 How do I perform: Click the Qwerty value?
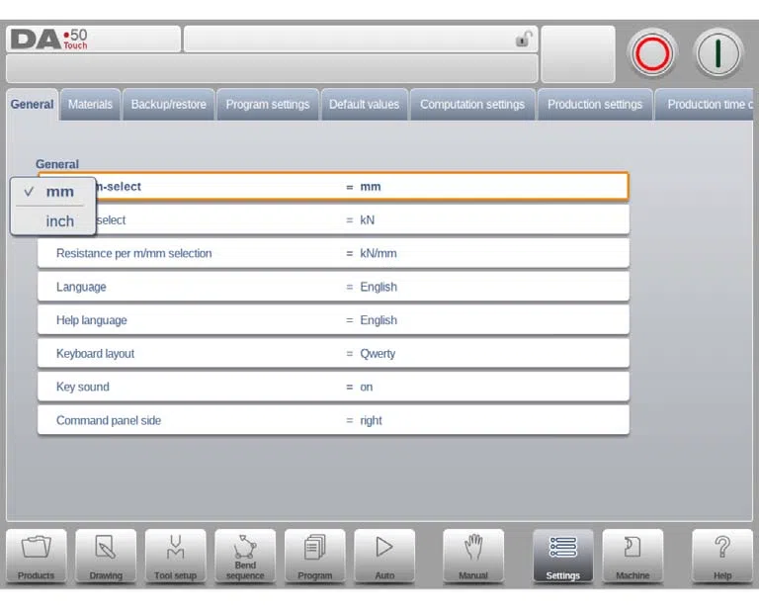coord(378,354)
